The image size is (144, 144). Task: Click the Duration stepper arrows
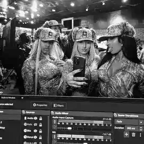(x=141, y=129)
